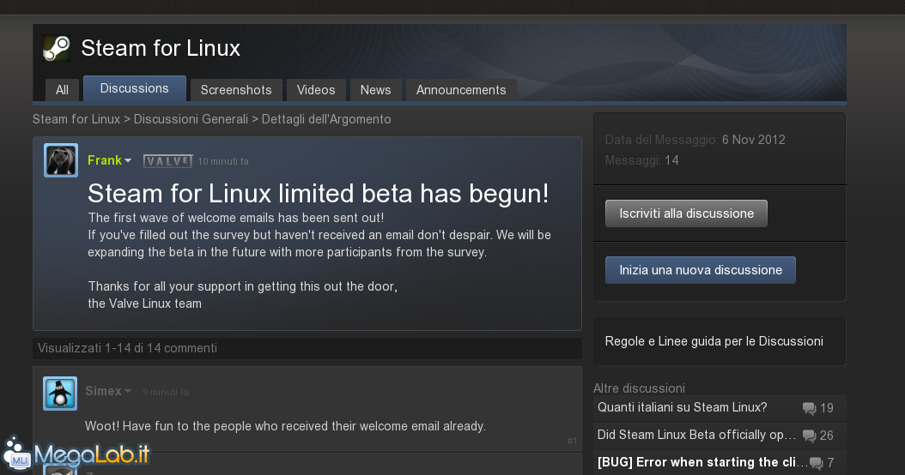
Task: Click the VALVE badge next to Frank
Action: [x=167, y=161]
